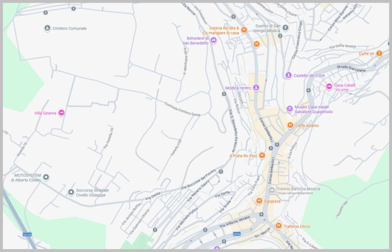Select the Soccorso Stradale Civello Giuseppe pin
392x252 pixels.
coord(71,192)
